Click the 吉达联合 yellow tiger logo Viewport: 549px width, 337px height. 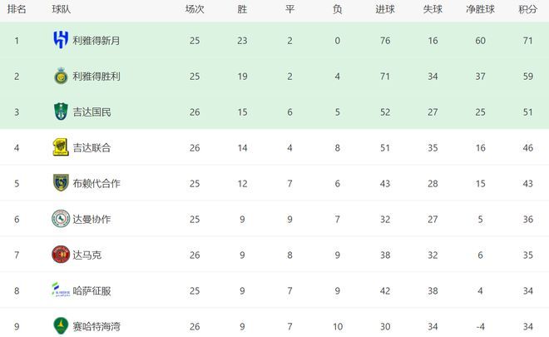click(x=61, y=147)
